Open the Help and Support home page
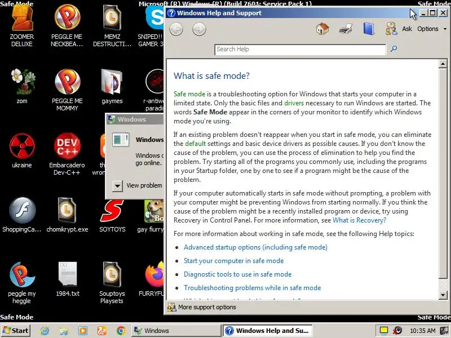The height and width of the screenshot is (338, 451). [x=322, y=29]
